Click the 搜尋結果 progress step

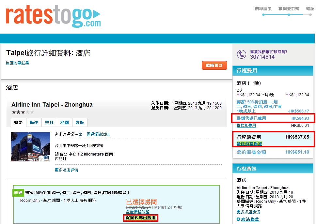[263, 9]
